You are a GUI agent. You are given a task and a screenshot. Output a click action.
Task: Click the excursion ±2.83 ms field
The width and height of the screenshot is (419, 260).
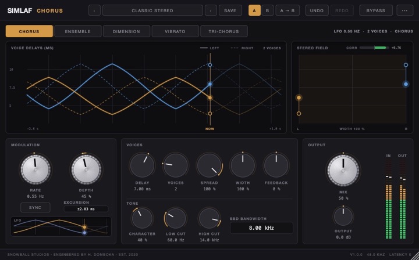[x=86, y=209]
